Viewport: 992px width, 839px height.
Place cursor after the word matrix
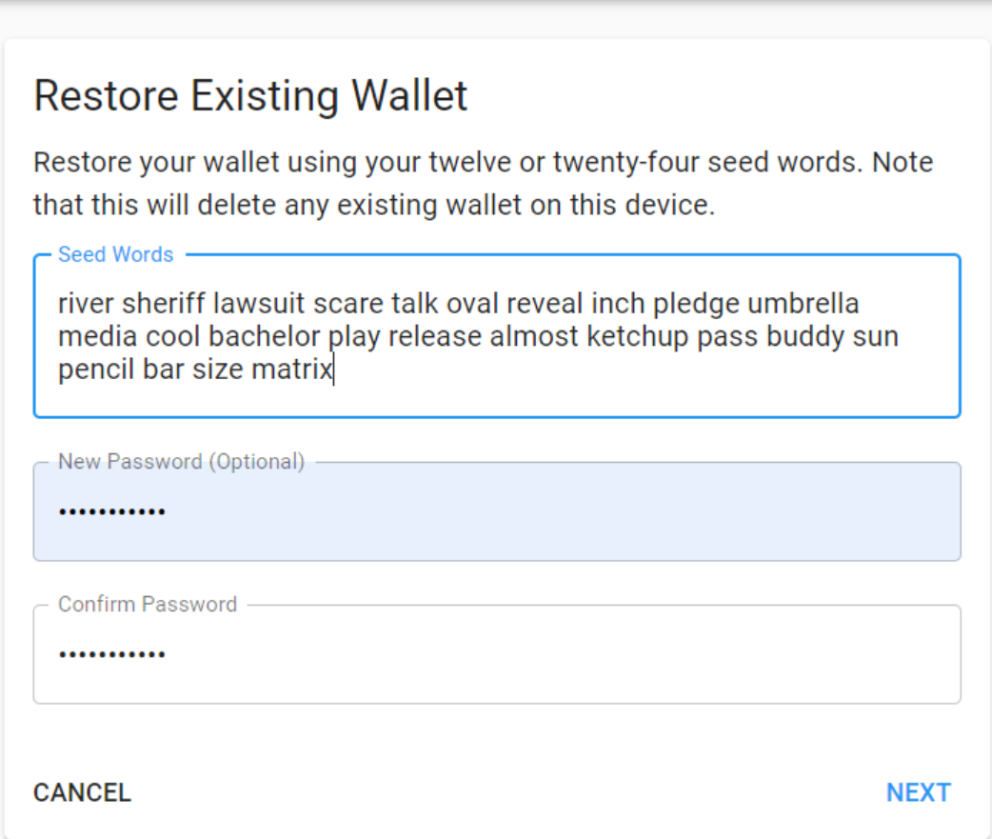click(x=333, y=370)
